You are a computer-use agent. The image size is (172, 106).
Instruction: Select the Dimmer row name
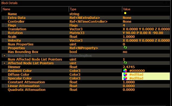pos(14,67)
